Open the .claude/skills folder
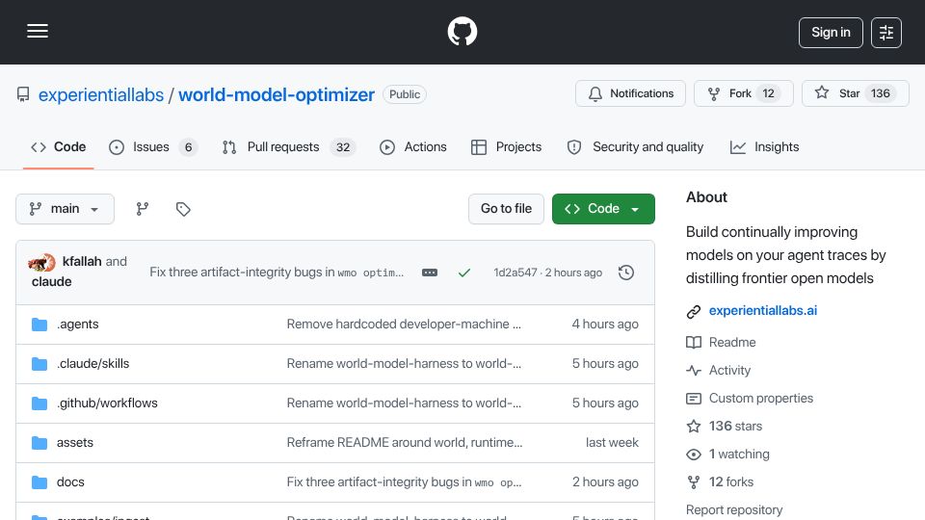Screen dimensions: 925x520 [x=92, y=364]
